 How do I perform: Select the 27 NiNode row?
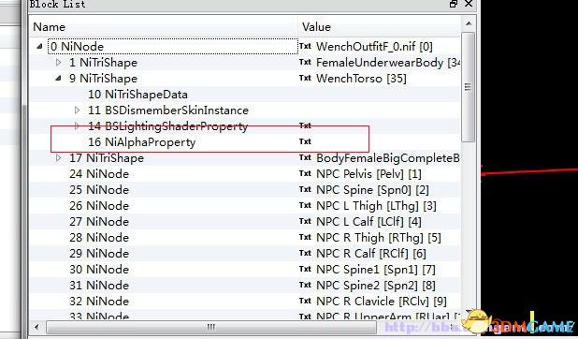(99, 222)
